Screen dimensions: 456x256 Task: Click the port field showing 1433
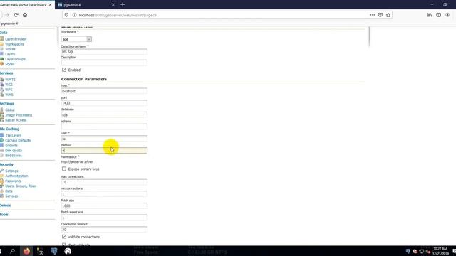click(x=104, y=103)
